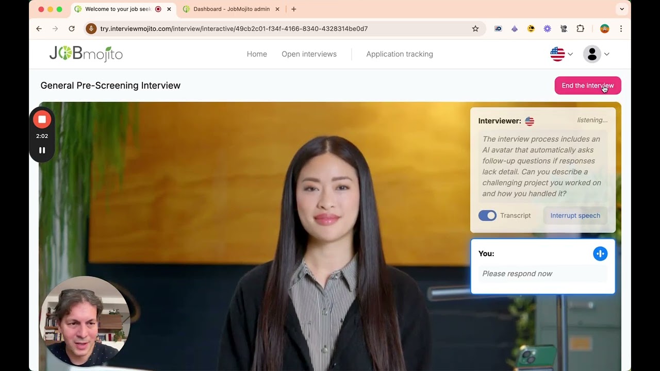
Task: Click the Please respond now field
Action: pos(542,274)
